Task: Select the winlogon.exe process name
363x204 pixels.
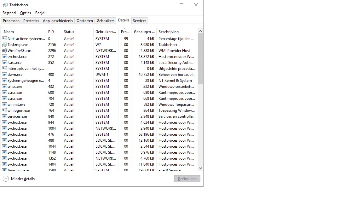Action: coord(19,110)
